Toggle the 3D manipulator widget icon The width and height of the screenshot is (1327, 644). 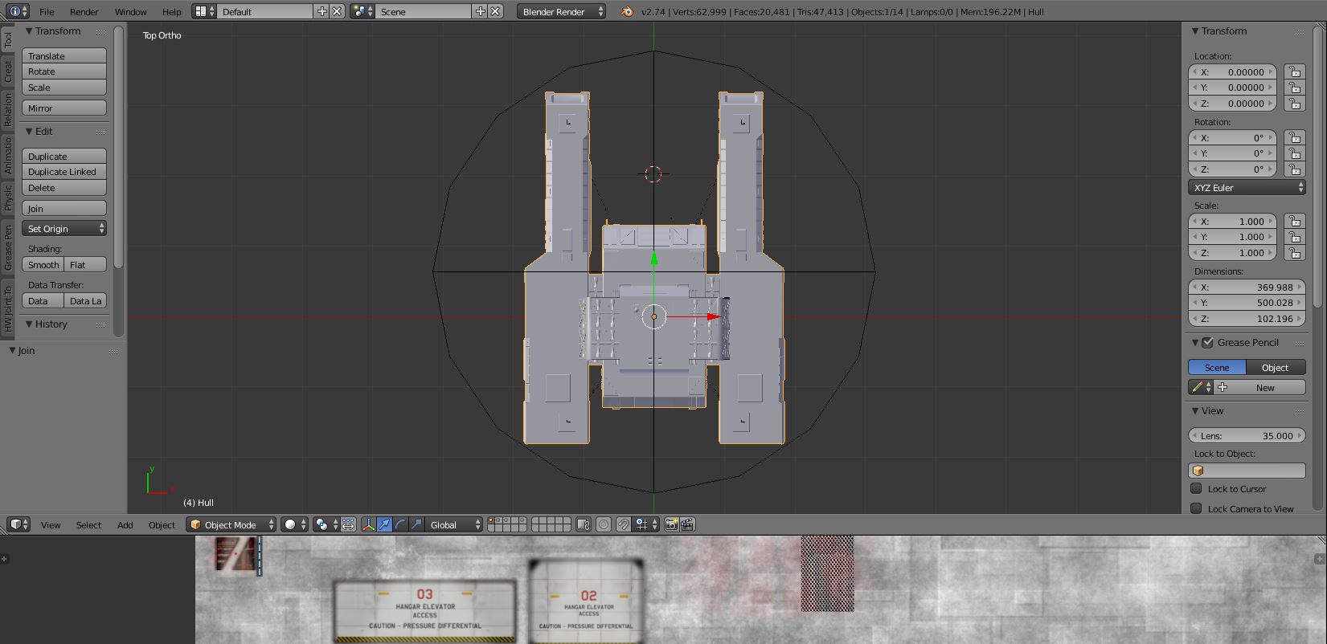coord(368,524)
